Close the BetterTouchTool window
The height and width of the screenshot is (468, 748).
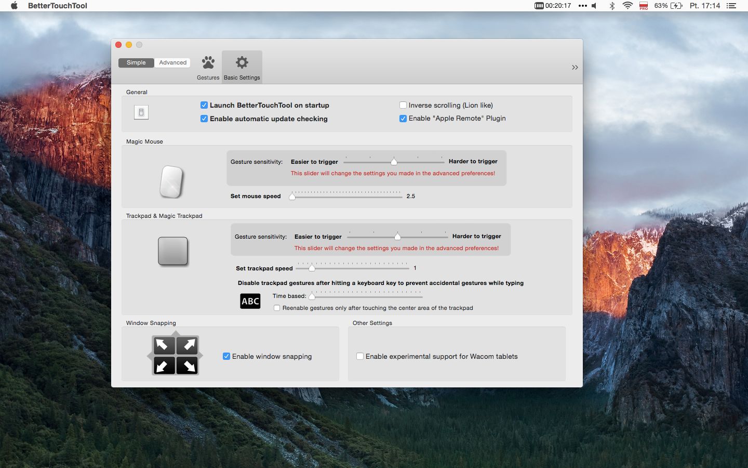[118, 45]
